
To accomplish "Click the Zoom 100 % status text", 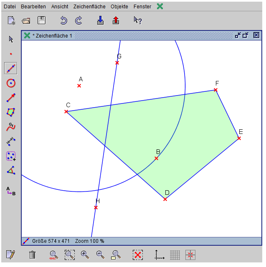I will [x=89, y=241].
